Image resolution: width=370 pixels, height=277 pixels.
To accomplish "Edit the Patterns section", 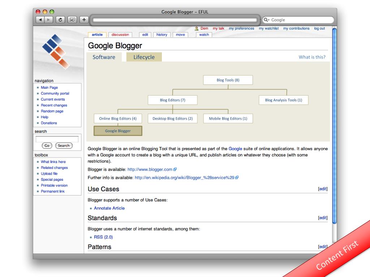I will [x=323, y=246].
